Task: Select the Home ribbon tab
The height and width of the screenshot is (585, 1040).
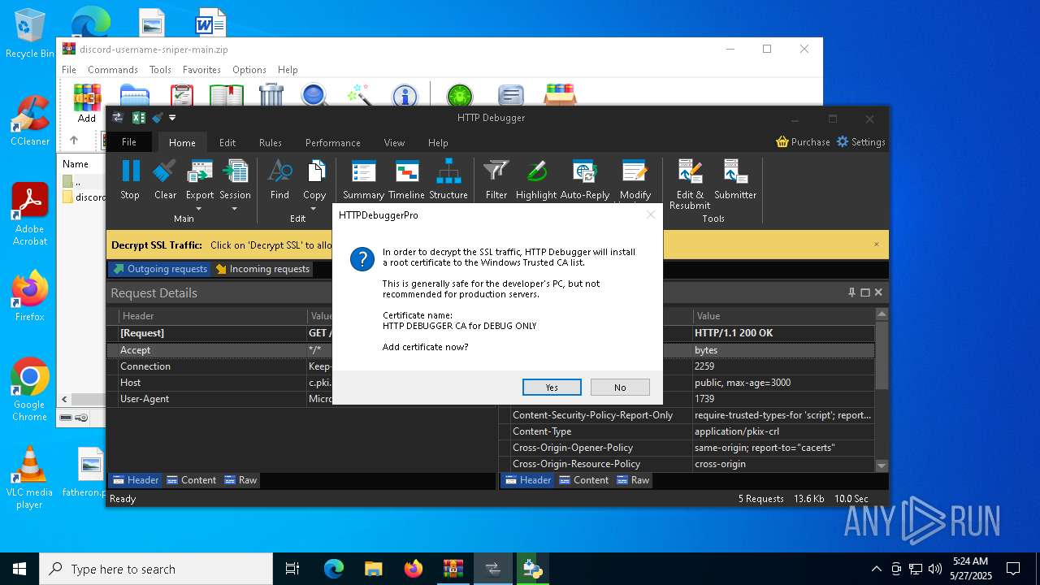Action: pos(182,142)
